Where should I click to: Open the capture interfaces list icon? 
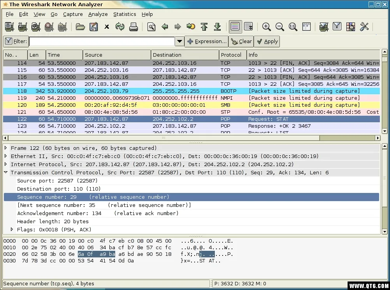9,26
